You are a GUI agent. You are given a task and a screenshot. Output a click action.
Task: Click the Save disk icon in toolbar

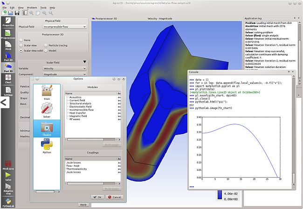coord(17,13)
